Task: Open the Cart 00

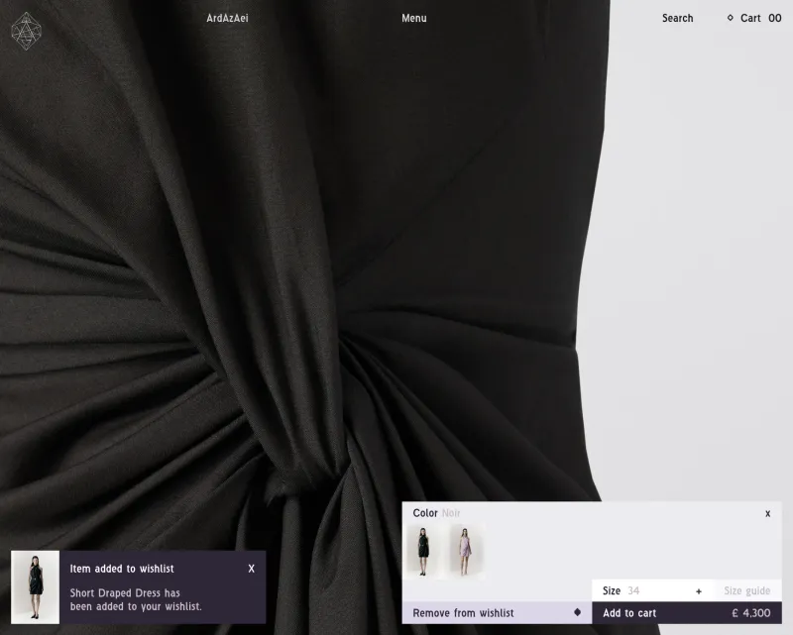Action: point(760,18)
